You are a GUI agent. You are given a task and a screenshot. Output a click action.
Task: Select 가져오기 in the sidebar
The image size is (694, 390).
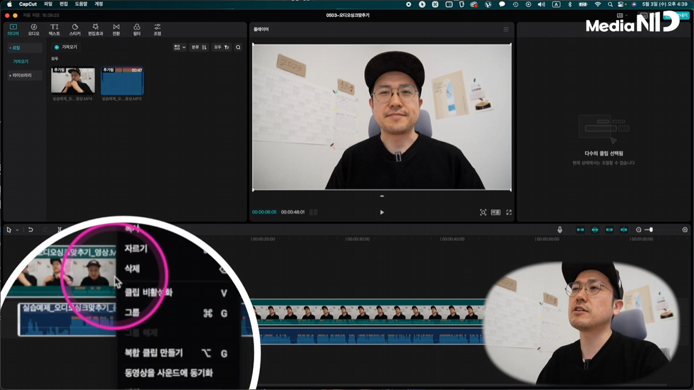click(x=21, y=62)
